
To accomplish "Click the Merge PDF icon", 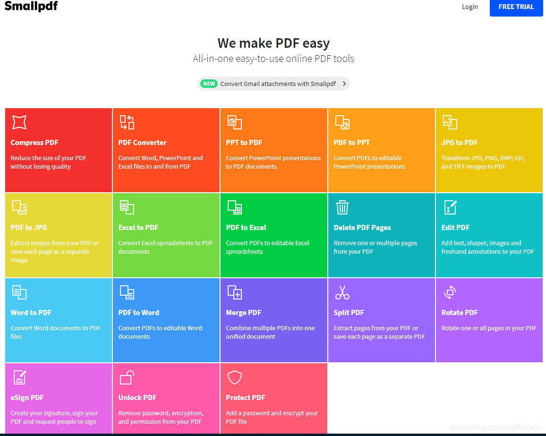I will point(235,292).
